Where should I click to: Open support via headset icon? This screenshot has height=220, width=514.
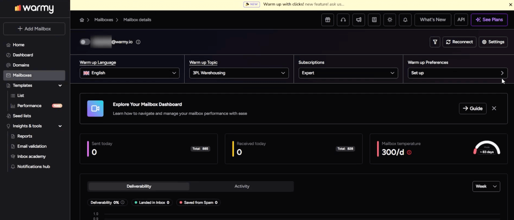(343, 20)
